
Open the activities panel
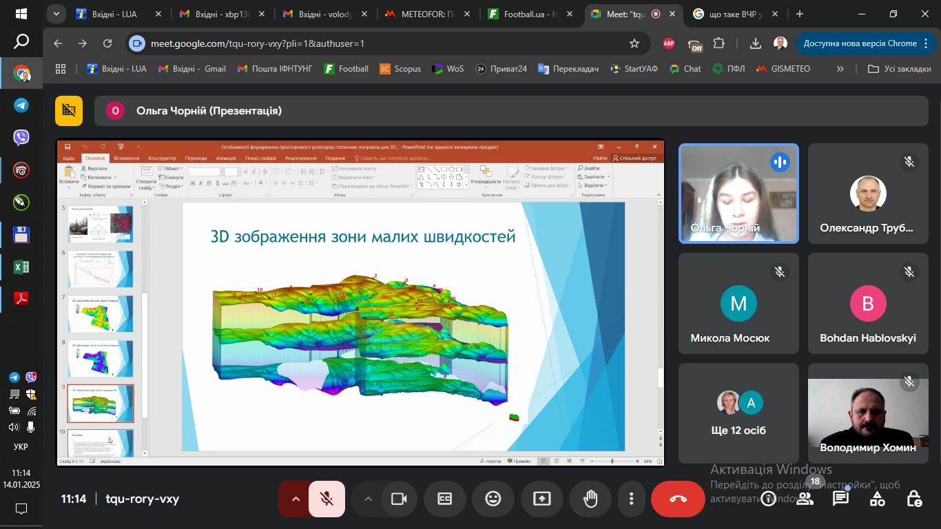click(877, 499)
